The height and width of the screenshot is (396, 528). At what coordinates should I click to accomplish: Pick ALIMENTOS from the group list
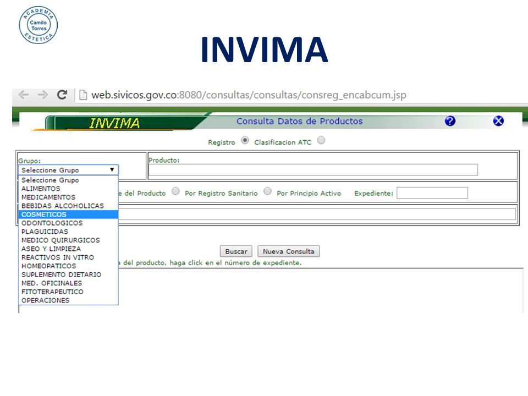[x=68, y=189]
